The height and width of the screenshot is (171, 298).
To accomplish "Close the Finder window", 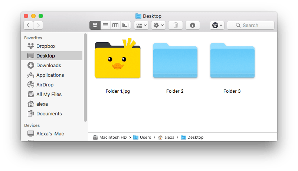I will [26, 16].
